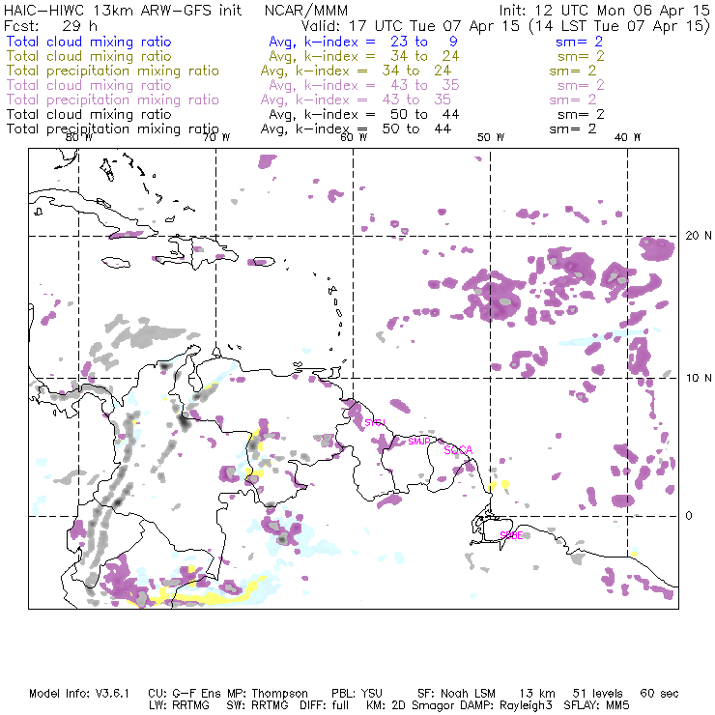Click the '10 N' latitude label
The width and height of the screenshot is (715, 715).
699,378
